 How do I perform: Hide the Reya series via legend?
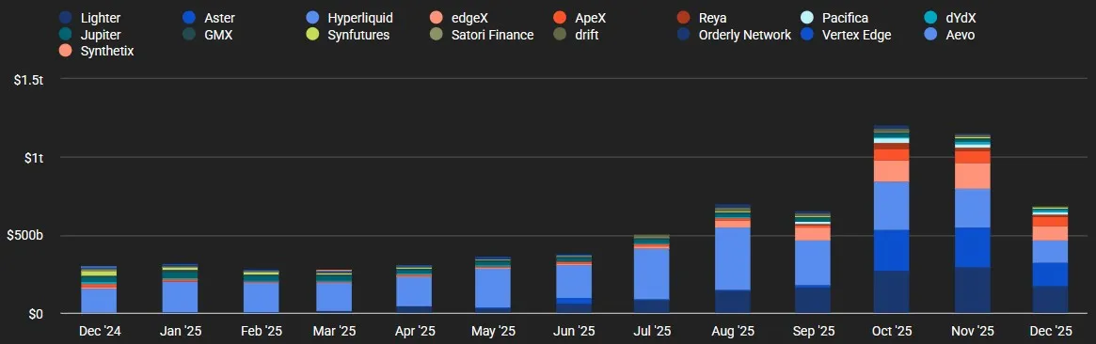pos(702,18)
